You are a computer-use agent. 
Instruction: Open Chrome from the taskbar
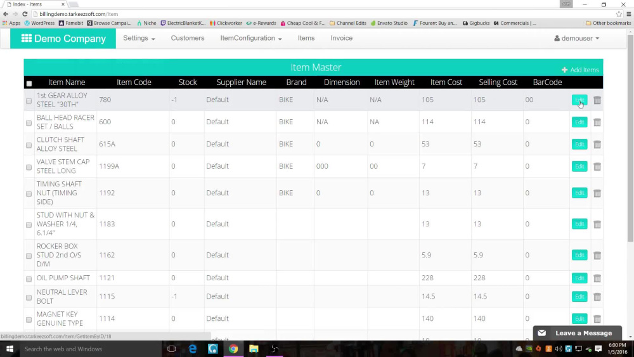point(233,349)
